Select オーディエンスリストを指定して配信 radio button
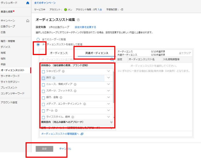This screenshot has width=201, height=158. coord(38,44)
